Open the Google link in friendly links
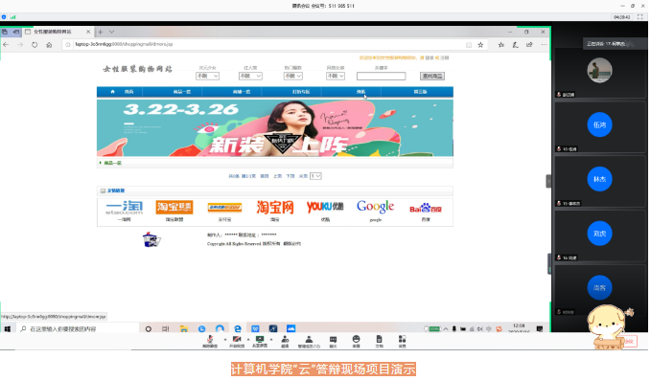The image size is (651, 381). [375, 211]
